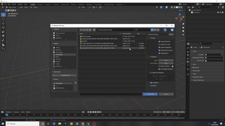Activate the Select Box tool
The height and width of the screenshot is (126, 225).
pyautogui.click(x=3, y=15)
